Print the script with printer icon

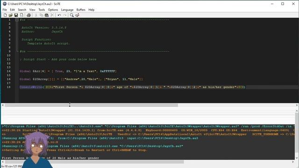28,15
